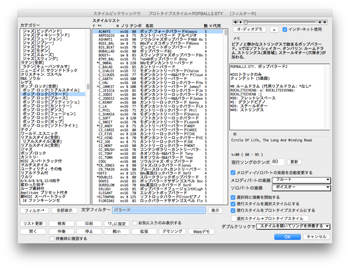The height and width of the screenshot is (269, 350).
Task: Toggle the インターネット使用 checkbox
Action: (x=285, y=29)
